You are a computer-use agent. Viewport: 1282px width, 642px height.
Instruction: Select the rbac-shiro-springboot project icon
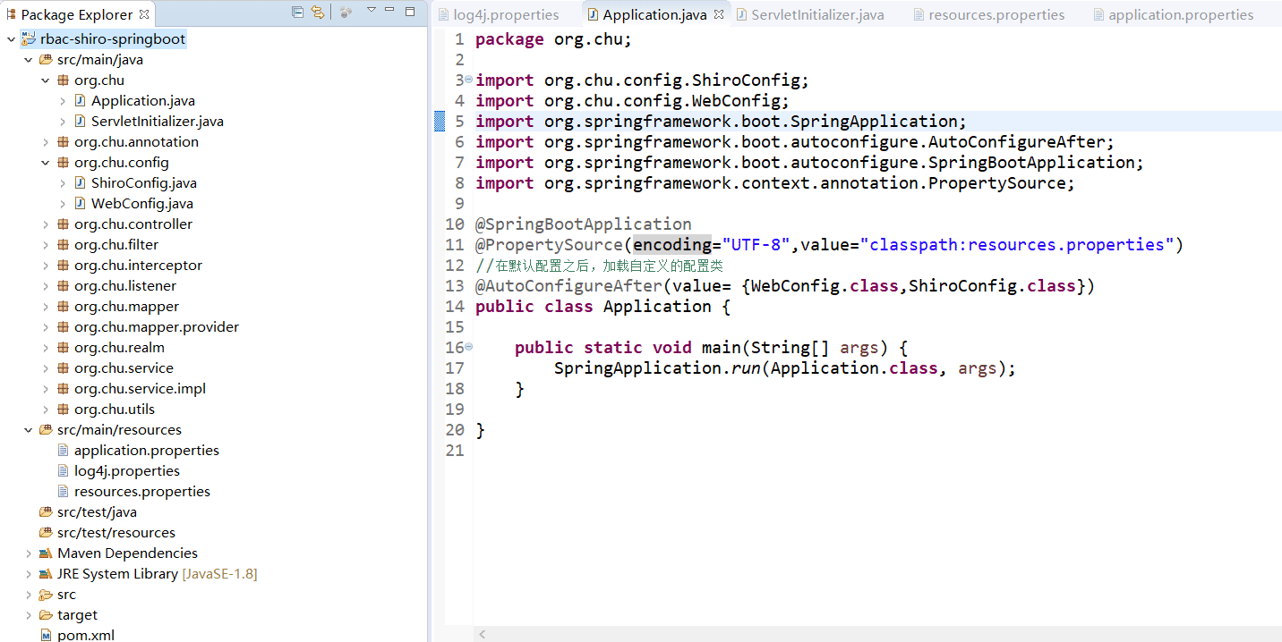coord(28,39)
